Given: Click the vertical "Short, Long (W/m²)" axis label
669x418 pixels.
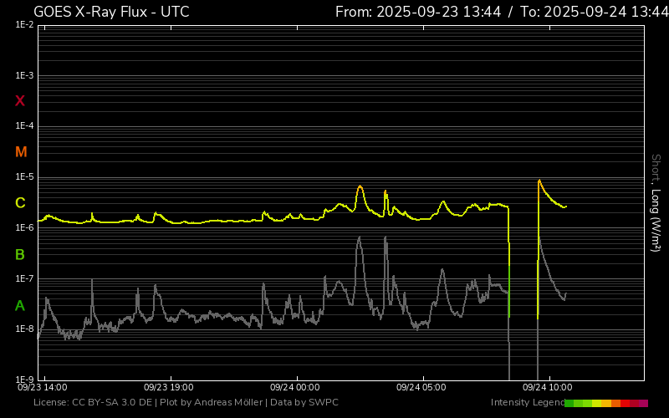Looking at the screenshot, I should 656,202.
